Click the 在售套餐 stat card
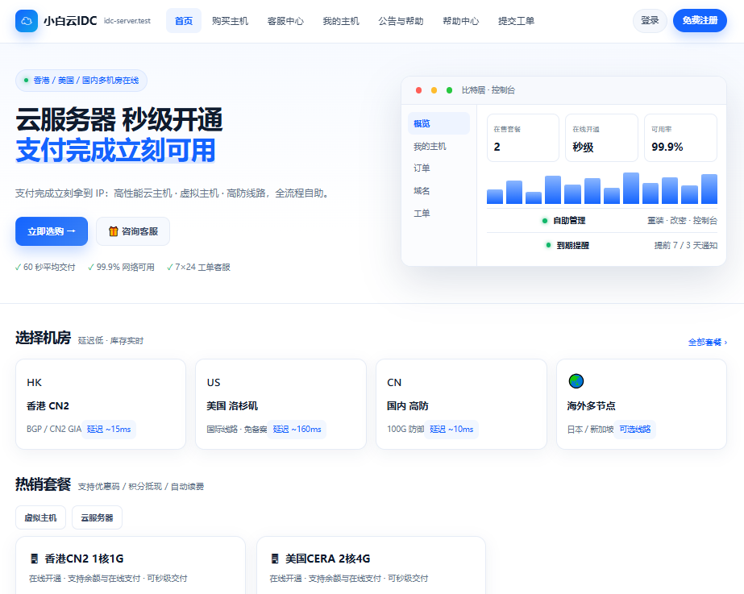The width and height of the screenshot is (744, 594). pyautogui.click(x=523, y=138)
